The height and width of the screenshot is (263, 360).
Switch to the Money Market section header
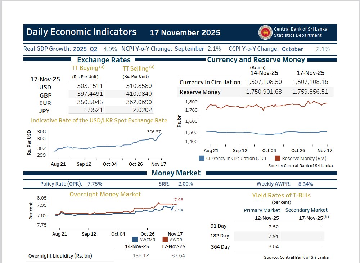click(x=176, y=173)
